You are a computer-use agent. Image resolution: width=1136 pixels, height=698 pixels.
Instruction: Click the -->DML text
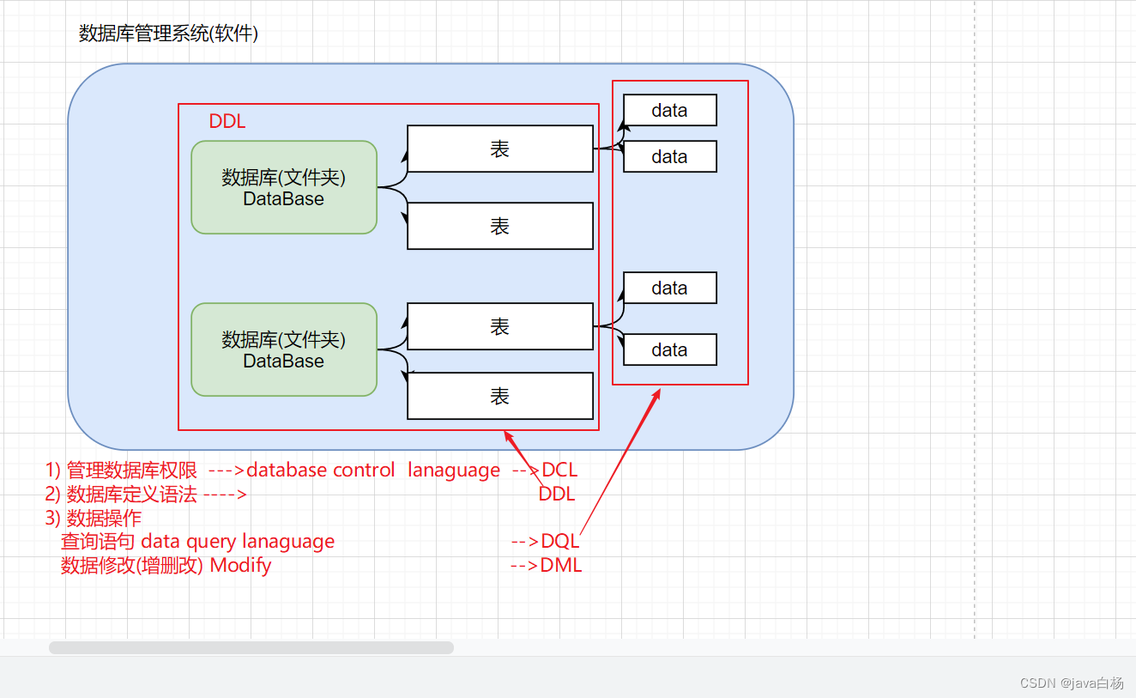pyautogui.click(x=547, y=566)
